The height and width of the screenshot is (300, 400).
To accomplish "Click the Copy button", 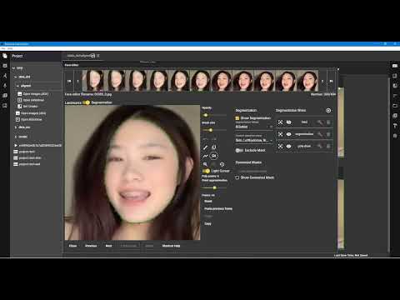I will click(207, 223).
